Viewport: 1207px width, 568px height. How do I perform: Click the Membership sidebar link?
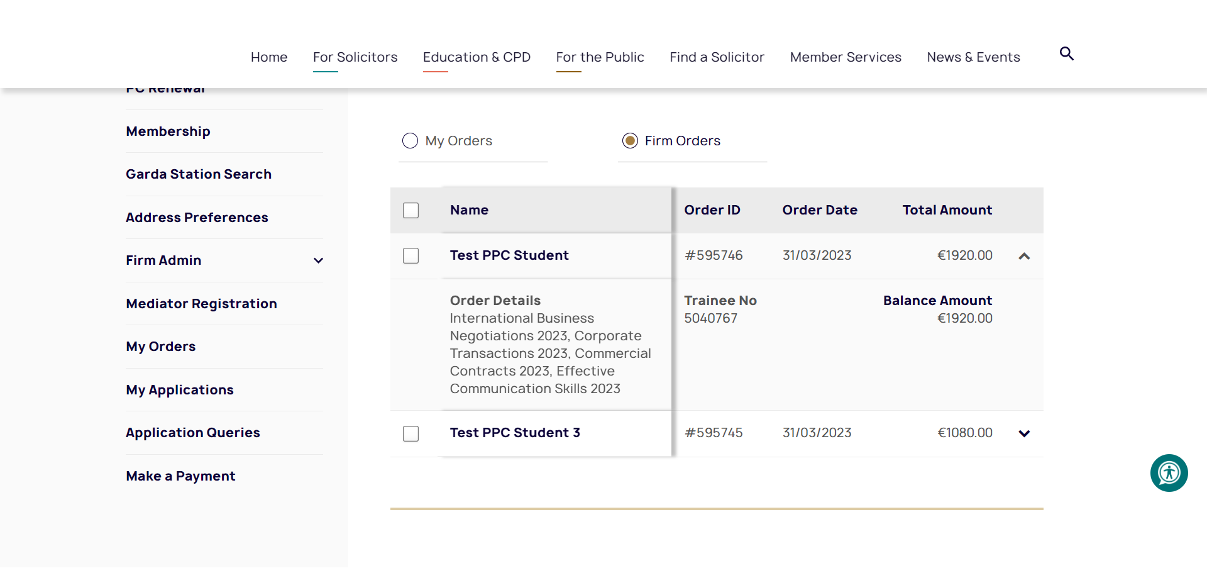[x=168, y=131]
